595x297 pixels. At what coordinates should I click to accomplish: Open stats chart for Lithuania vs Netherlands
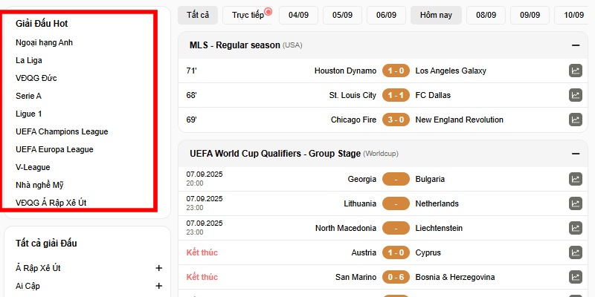[575, 203]
